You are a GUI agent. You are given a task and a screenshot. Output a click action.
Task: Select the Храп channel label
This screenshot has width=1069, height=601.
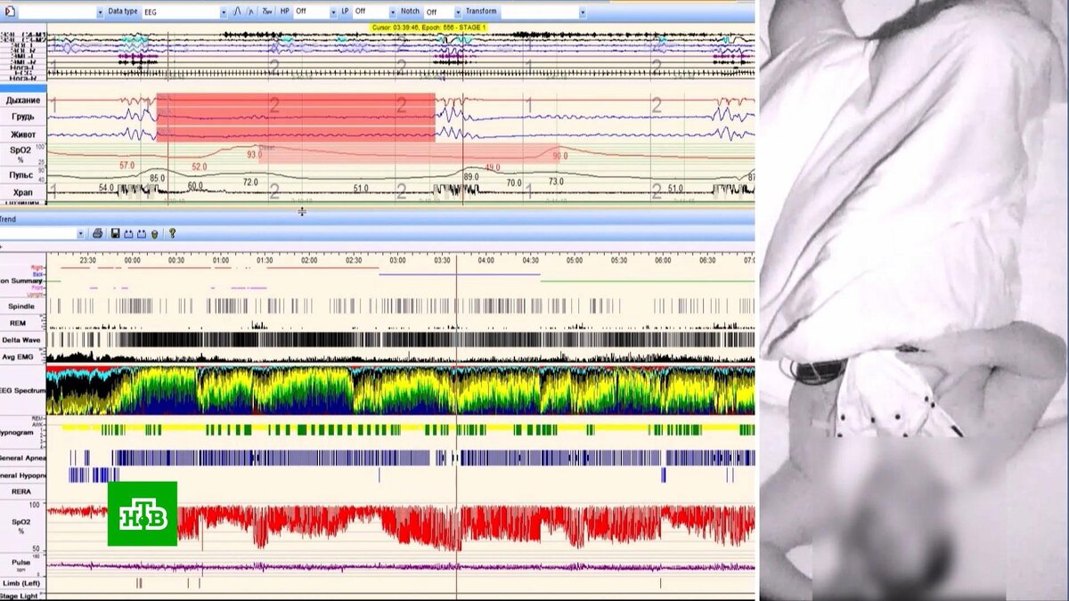[23, 191]
